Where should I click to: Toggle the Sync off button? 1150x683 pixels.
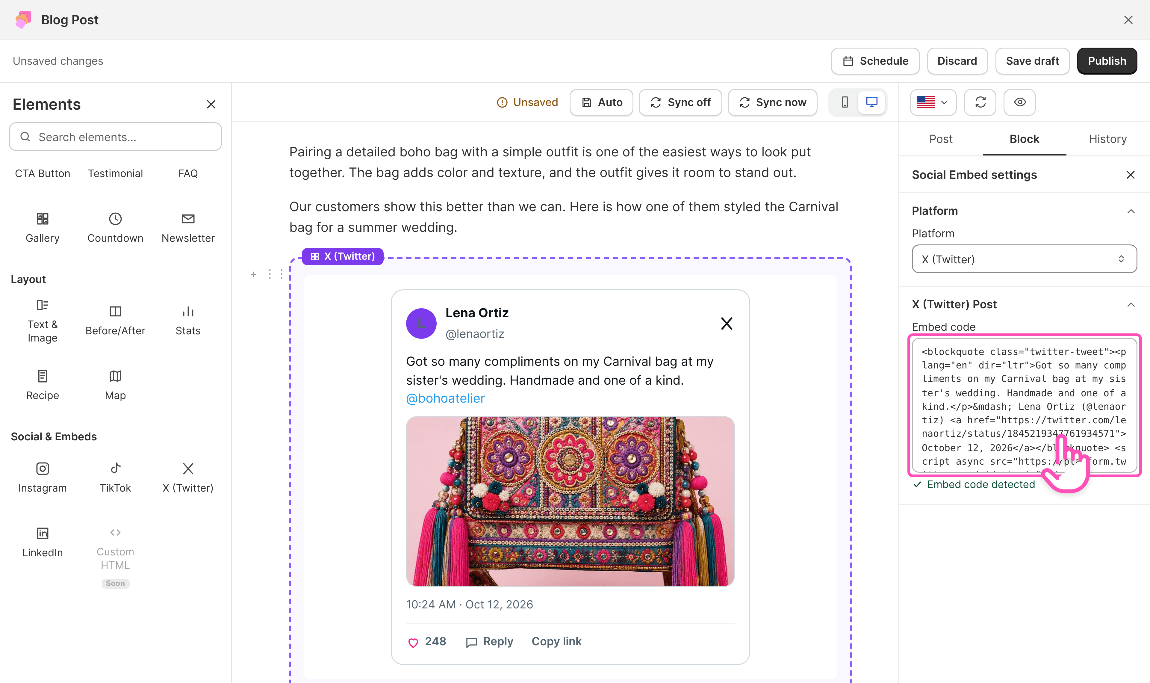click(x=680, y=102)
